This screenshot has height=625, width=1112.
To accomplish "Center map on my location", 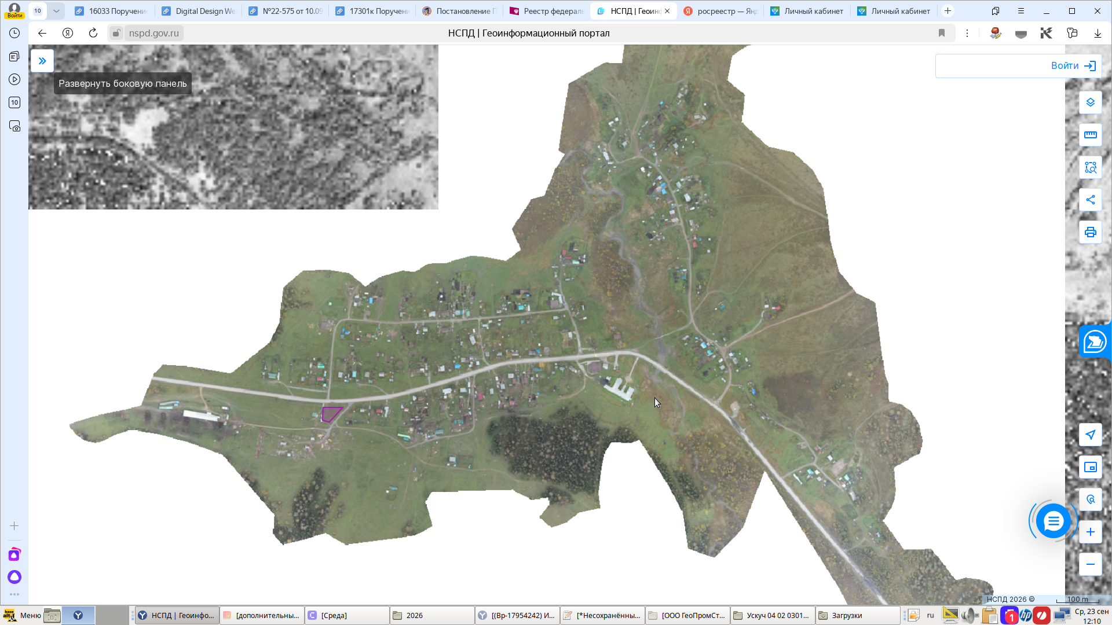I will pyautogui.click(x=1090, y=435).
